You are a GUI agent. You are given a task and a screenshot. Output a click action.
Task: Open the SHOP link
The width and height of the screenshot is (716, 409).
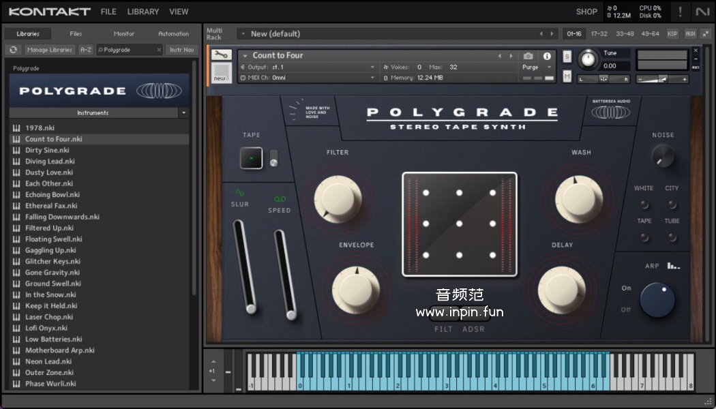click(x=586, y=12)
